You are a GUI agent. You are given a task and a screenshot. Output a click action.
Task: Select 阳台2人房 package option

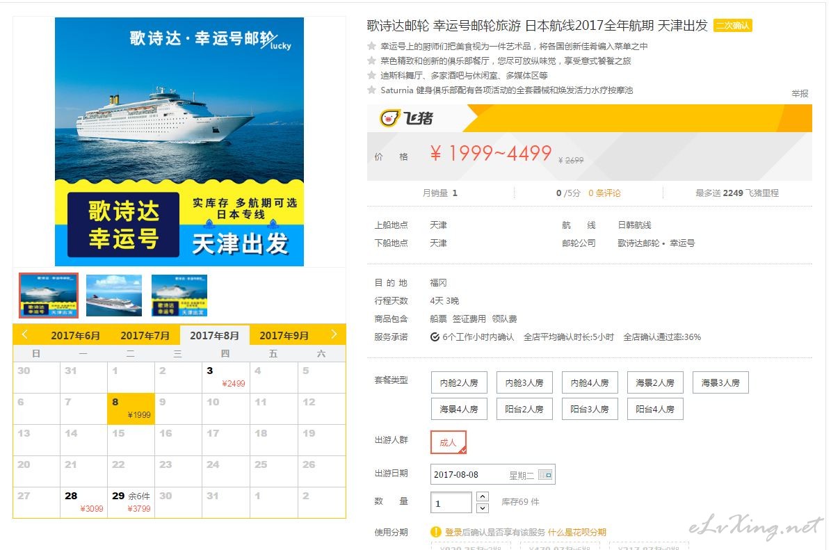pos(524,409)
